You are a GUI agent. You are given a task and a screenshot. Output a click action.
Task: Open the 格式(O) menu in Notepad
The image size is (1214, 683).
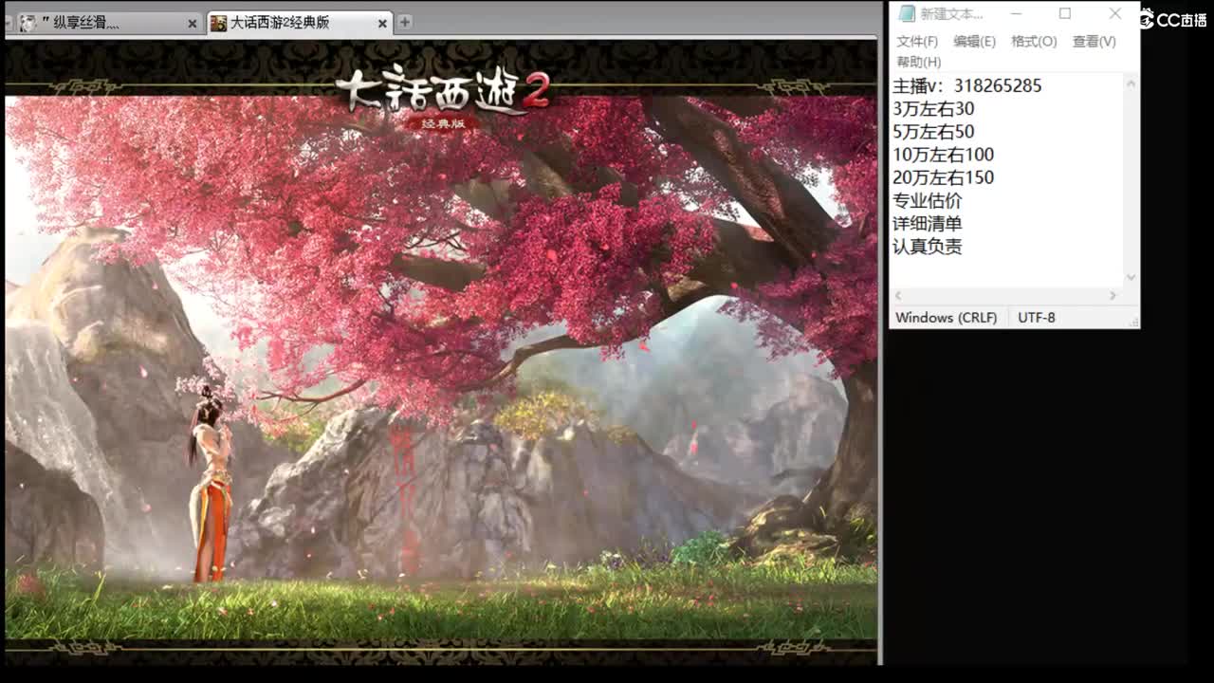coord(1034,42)
